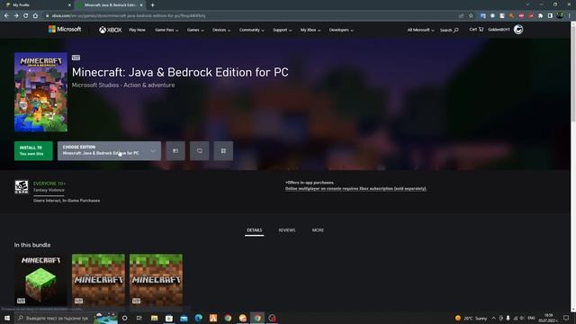This screenshot has width=576, height=324.
Task: Open the Windows Start menu
Action: coord(7,318)
